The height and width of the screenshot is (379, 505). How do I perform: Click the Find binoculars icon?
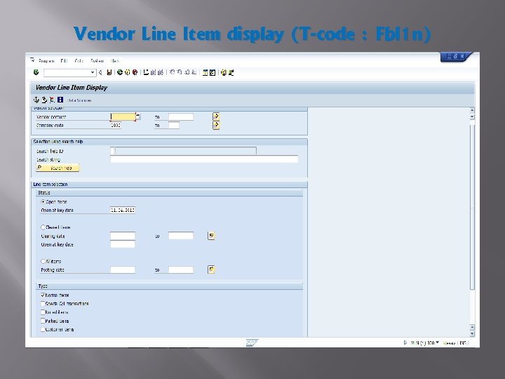[153, 72]
